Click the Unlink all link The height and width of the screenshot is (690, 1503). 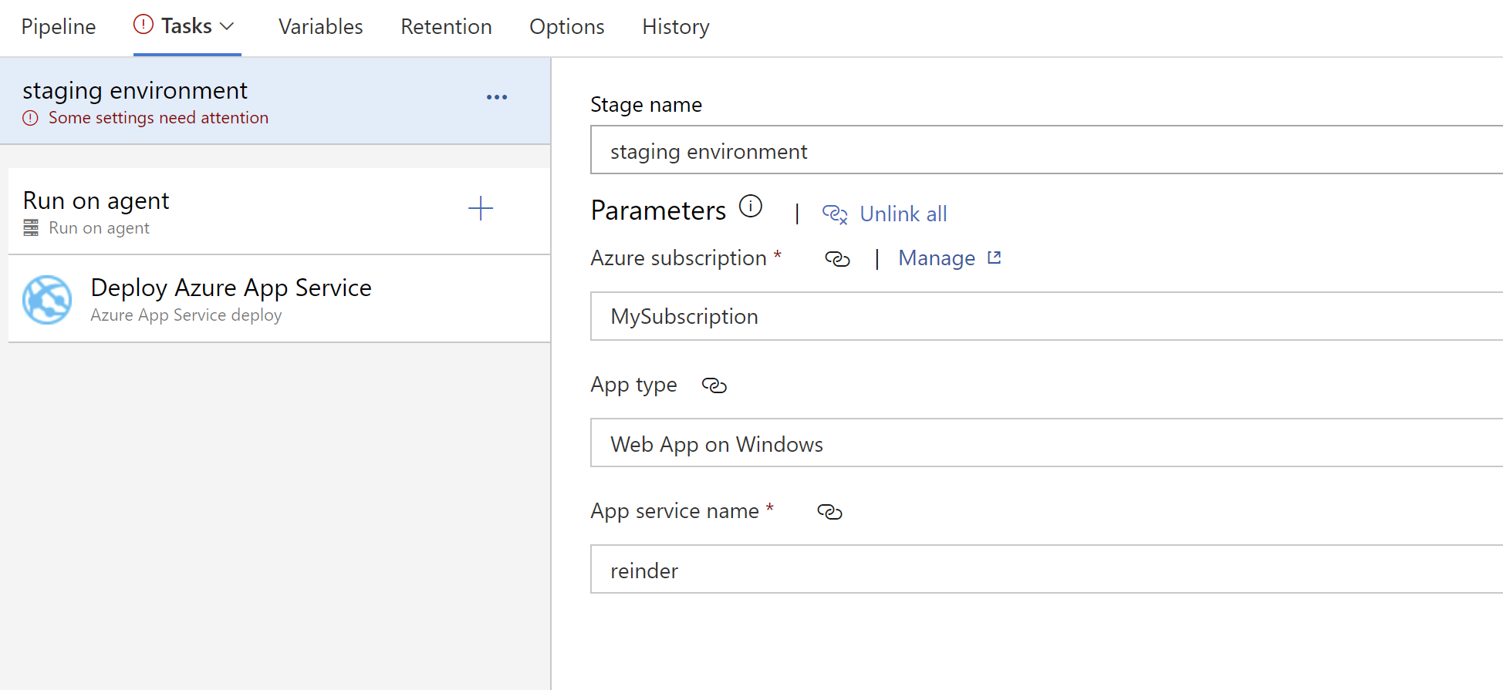point(903,214)
